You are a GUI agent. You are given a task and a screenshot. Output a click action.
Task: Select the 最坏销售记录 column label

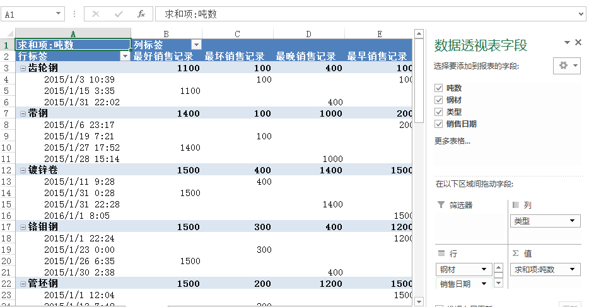[x=235, y=56]
